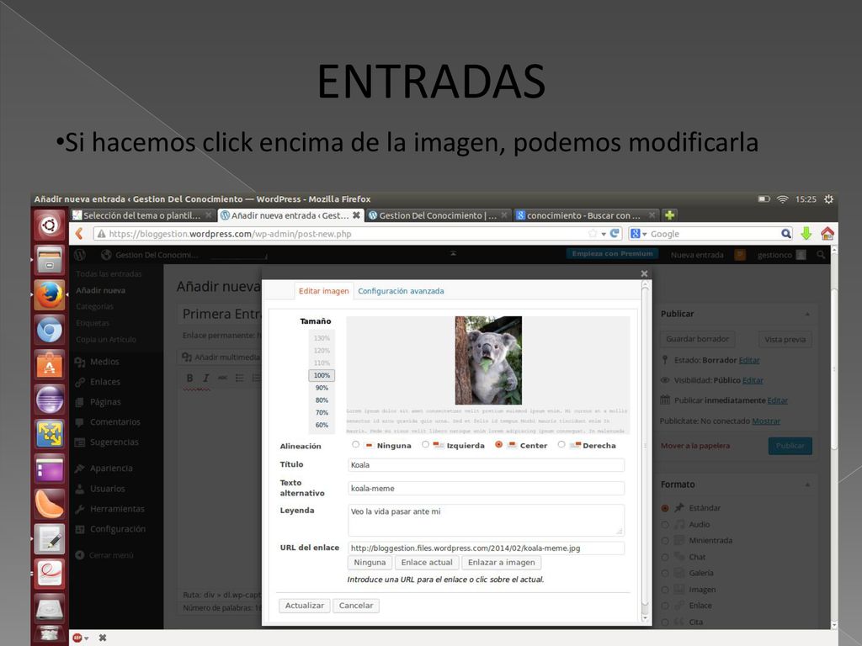Click Ninguna link URL button

pos(370,563)
